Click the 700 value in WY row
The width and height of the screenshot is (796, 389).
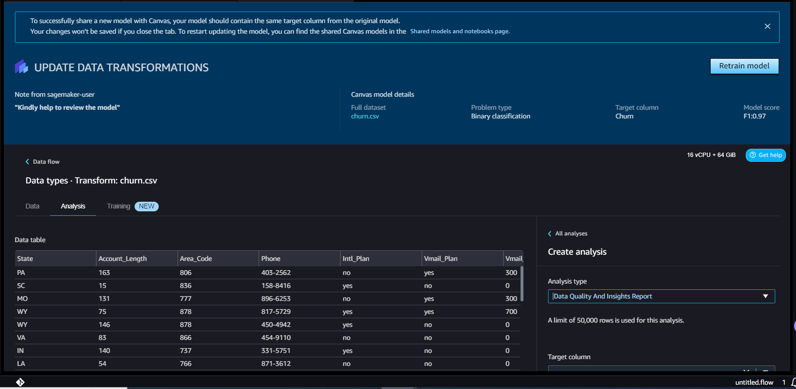(511, 311)
